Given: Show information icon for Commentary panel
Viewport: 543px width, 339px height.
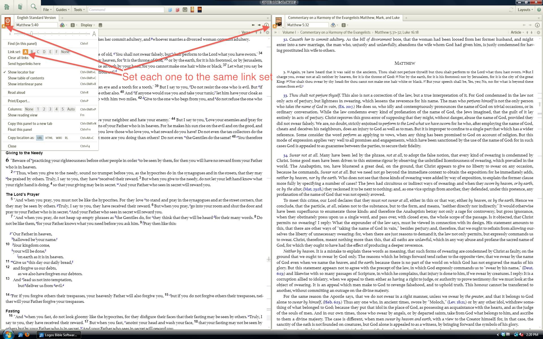Looking at the screenshot, I should point(537,25).
